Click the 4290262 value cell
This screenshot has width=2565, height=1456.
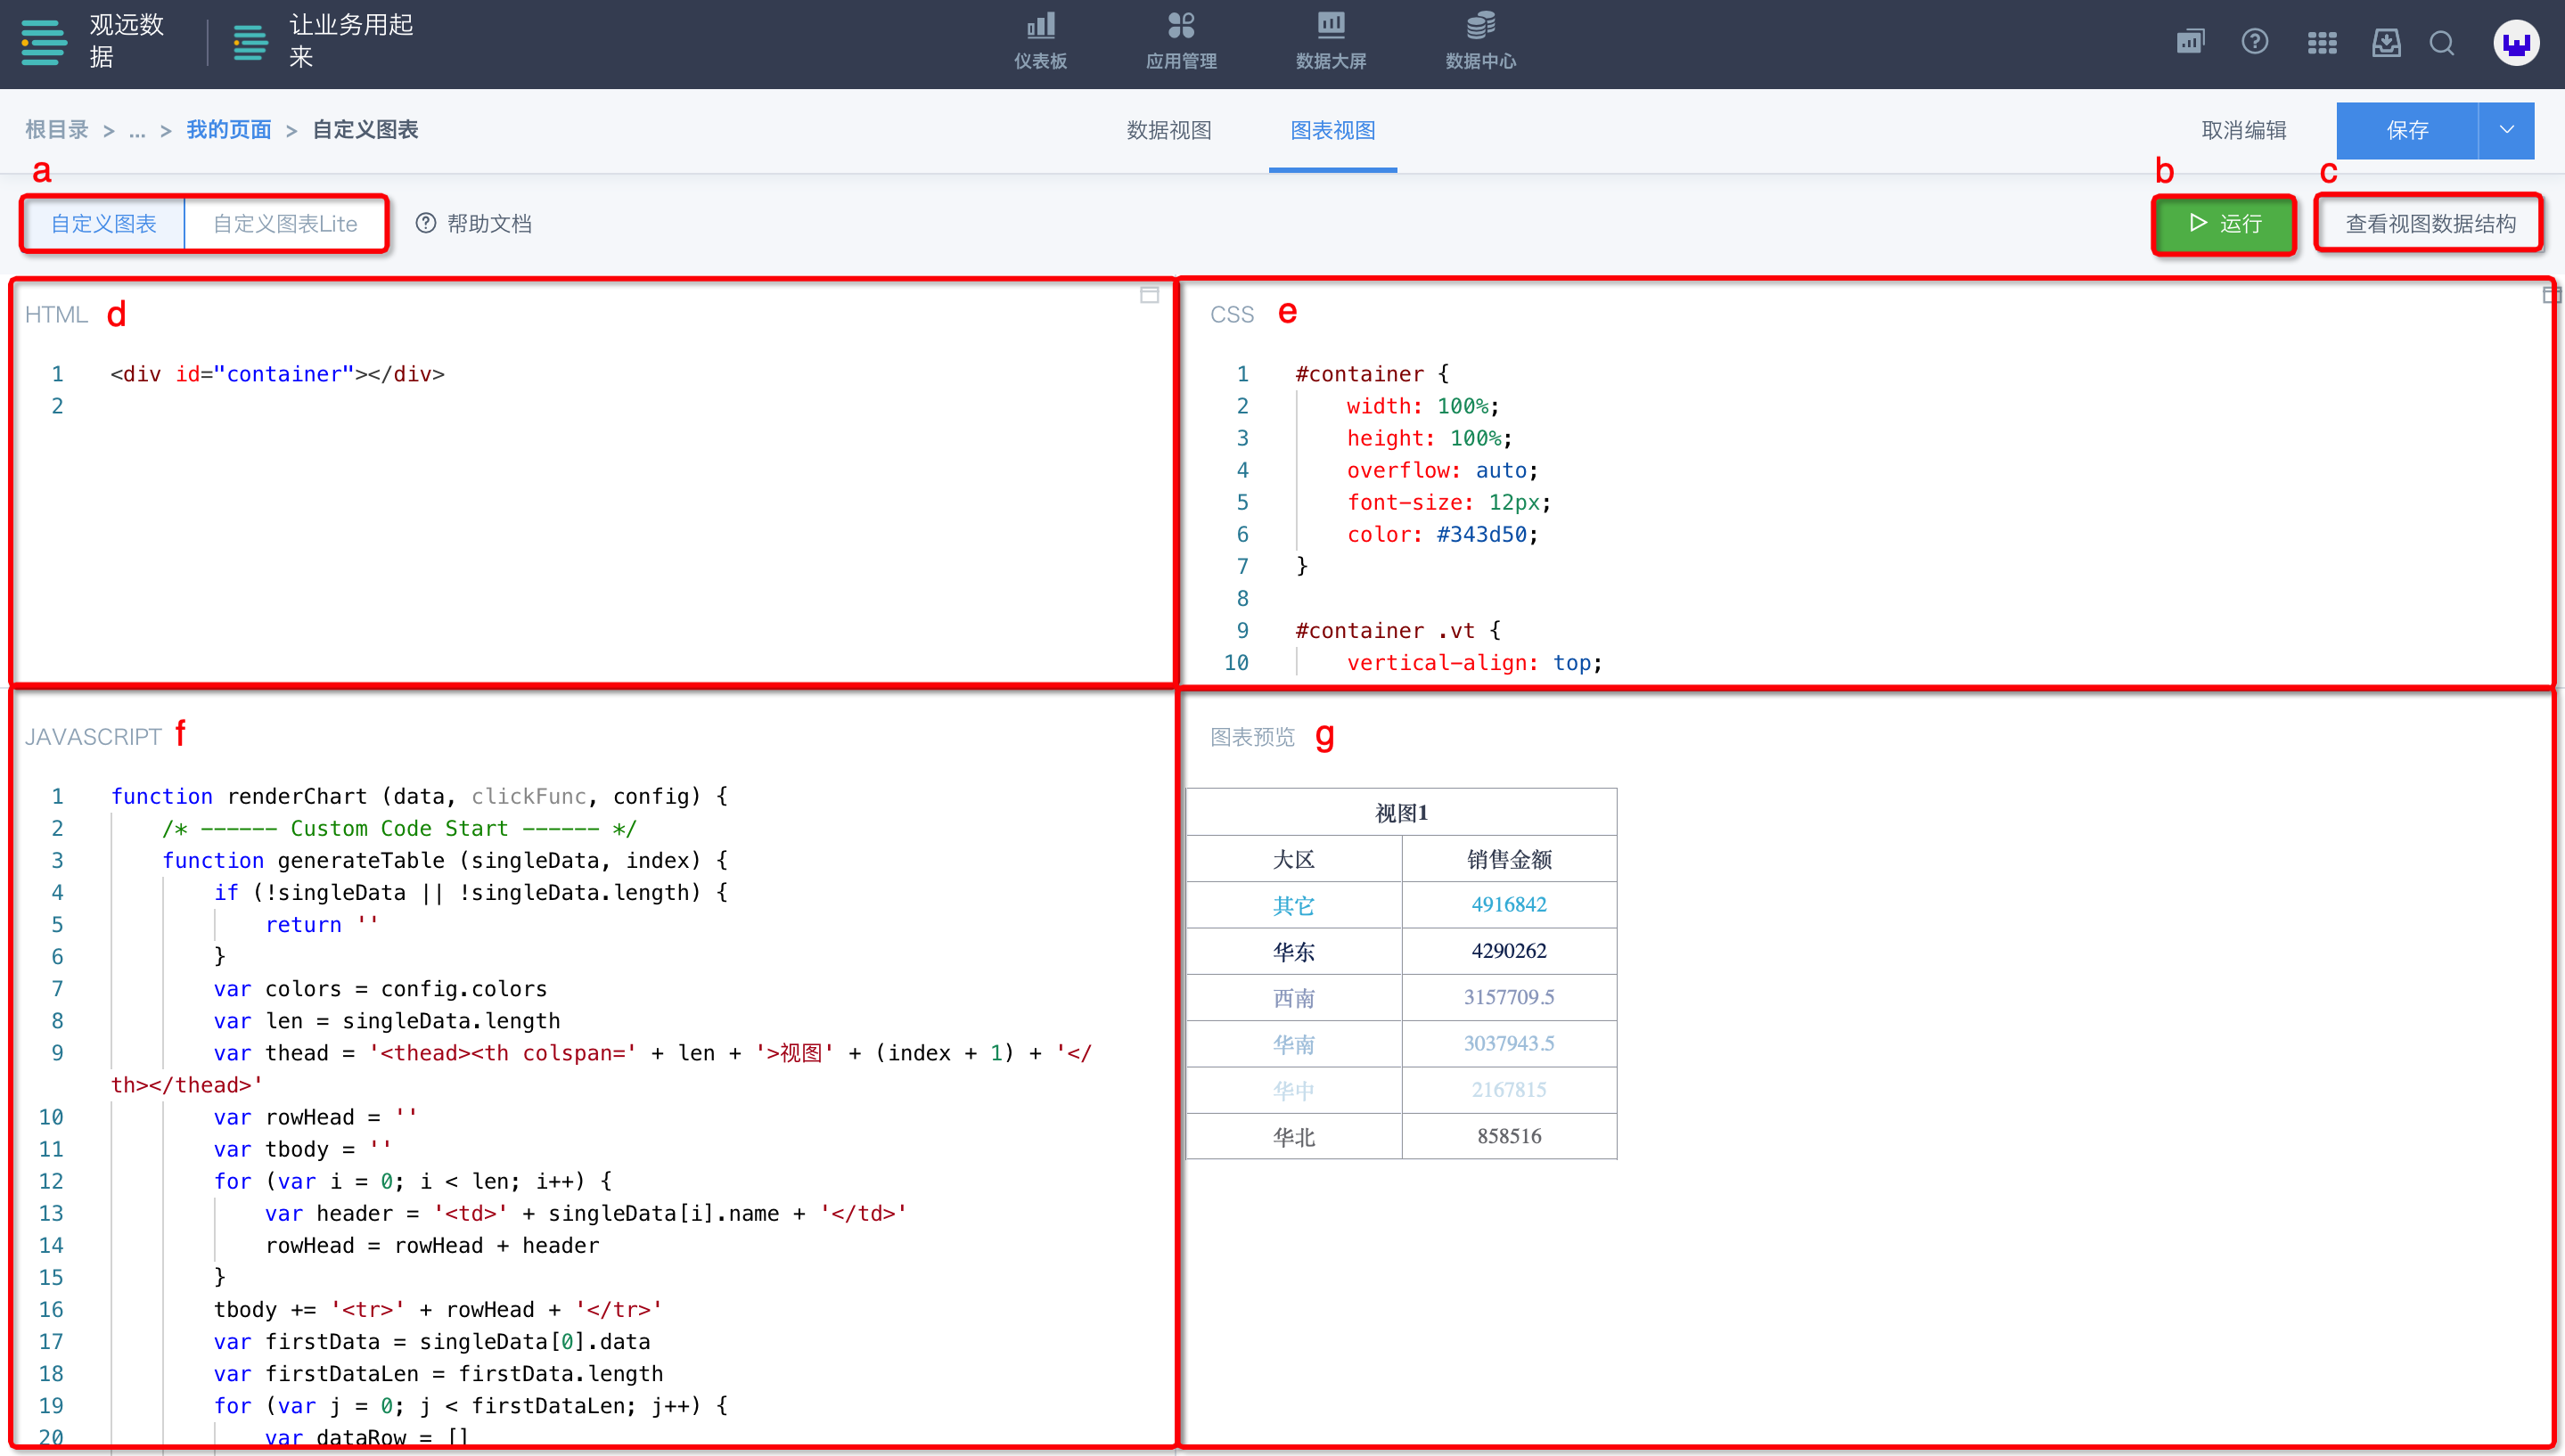[x=1509, y=951]
